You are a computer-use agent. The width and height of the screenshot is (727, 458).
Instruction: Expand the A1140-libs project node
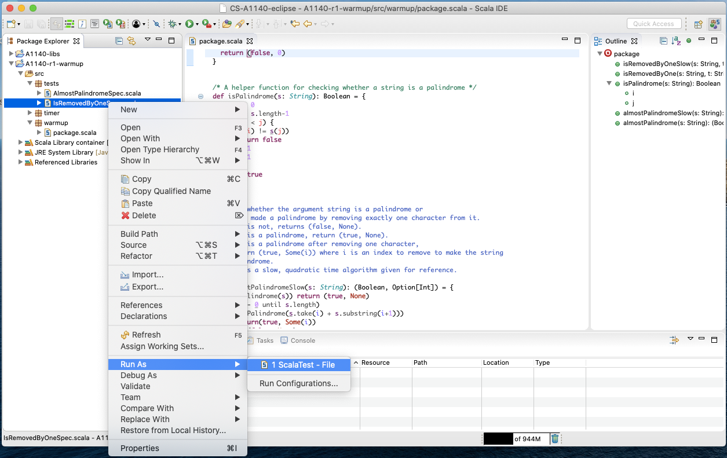pos(11,54)
